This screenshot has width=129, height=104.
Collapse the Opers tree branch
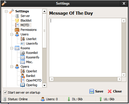click(12, 67)
